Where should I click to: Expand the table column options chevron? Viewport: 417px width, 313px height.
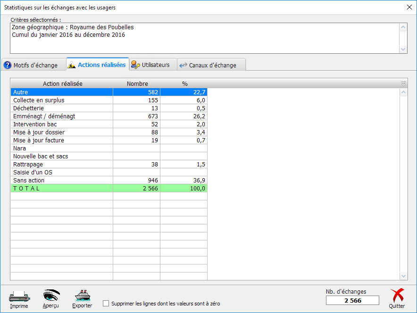tap(403, 83)
